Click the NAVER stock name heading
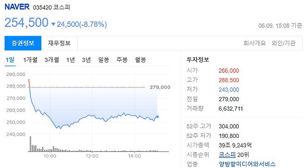 pos(17,7)
